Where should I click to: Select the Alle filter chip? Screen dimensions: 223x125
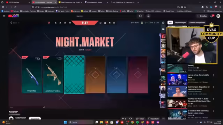(170, 23)
